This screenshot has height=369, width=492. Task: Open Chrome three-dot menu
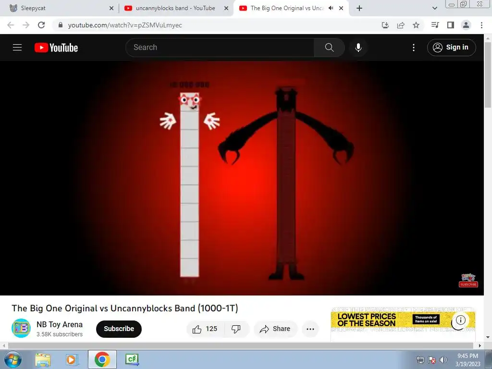481,25
